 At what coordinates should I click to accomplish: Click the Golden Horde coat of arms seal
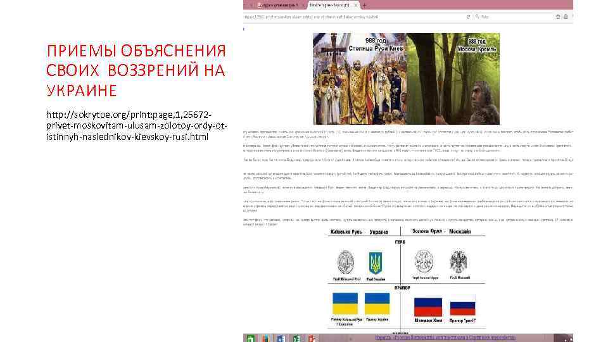click(424, 262)
